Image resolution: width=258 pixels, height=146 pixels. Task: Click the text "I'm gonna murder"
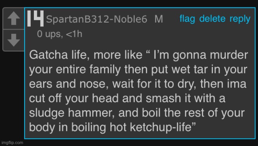pos(200,55)
